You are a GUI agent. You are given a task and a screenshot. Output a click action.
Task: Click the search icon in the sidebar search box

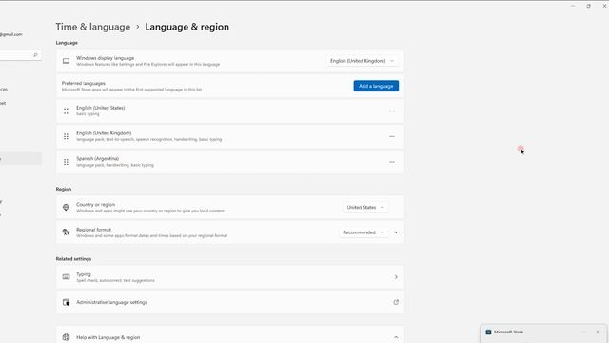35,55
